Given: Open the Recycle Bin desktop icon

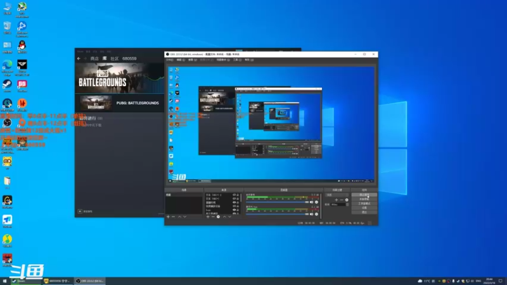Looking at the screenshot, I should 7,27.
